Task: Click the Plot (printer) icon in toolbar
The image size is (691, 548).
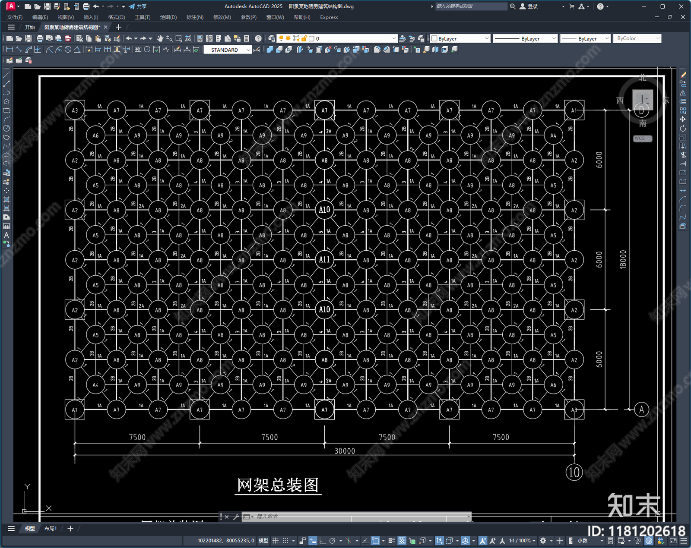Action: 40,38
